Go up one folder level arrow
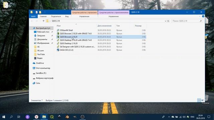This screenshot has height=120, width=214. [43, 21]
